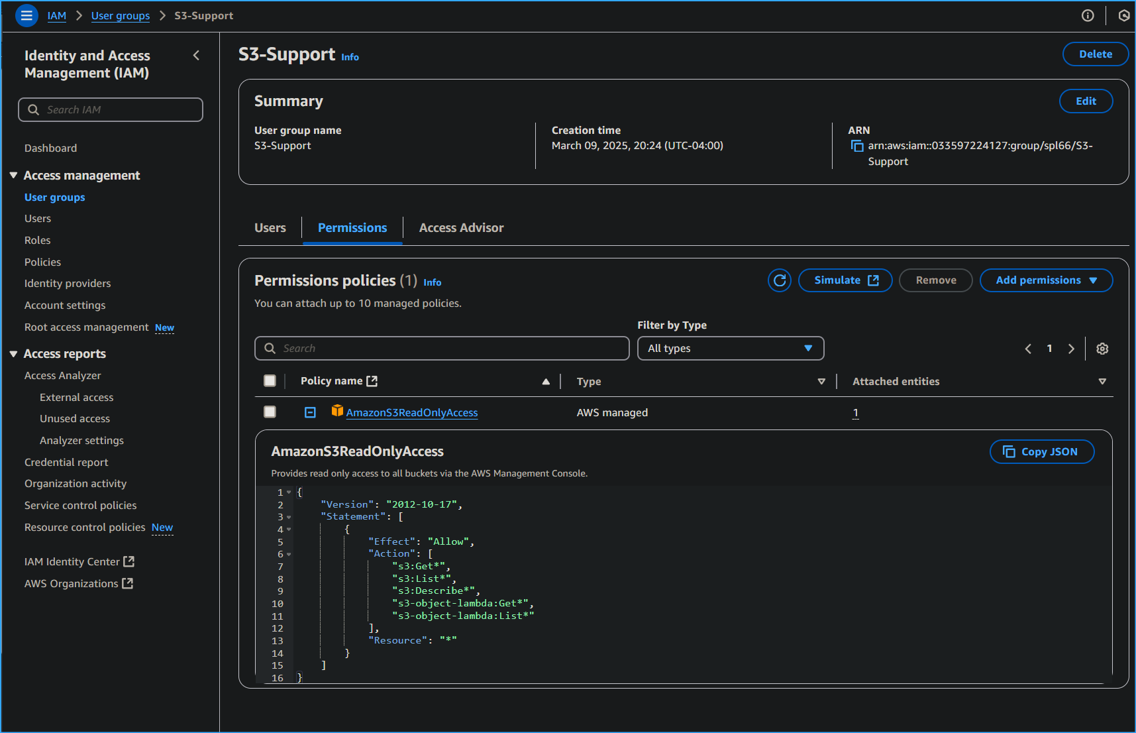Open the hamburger navigation menu
Screen dimensions: 1136x733
26,15
